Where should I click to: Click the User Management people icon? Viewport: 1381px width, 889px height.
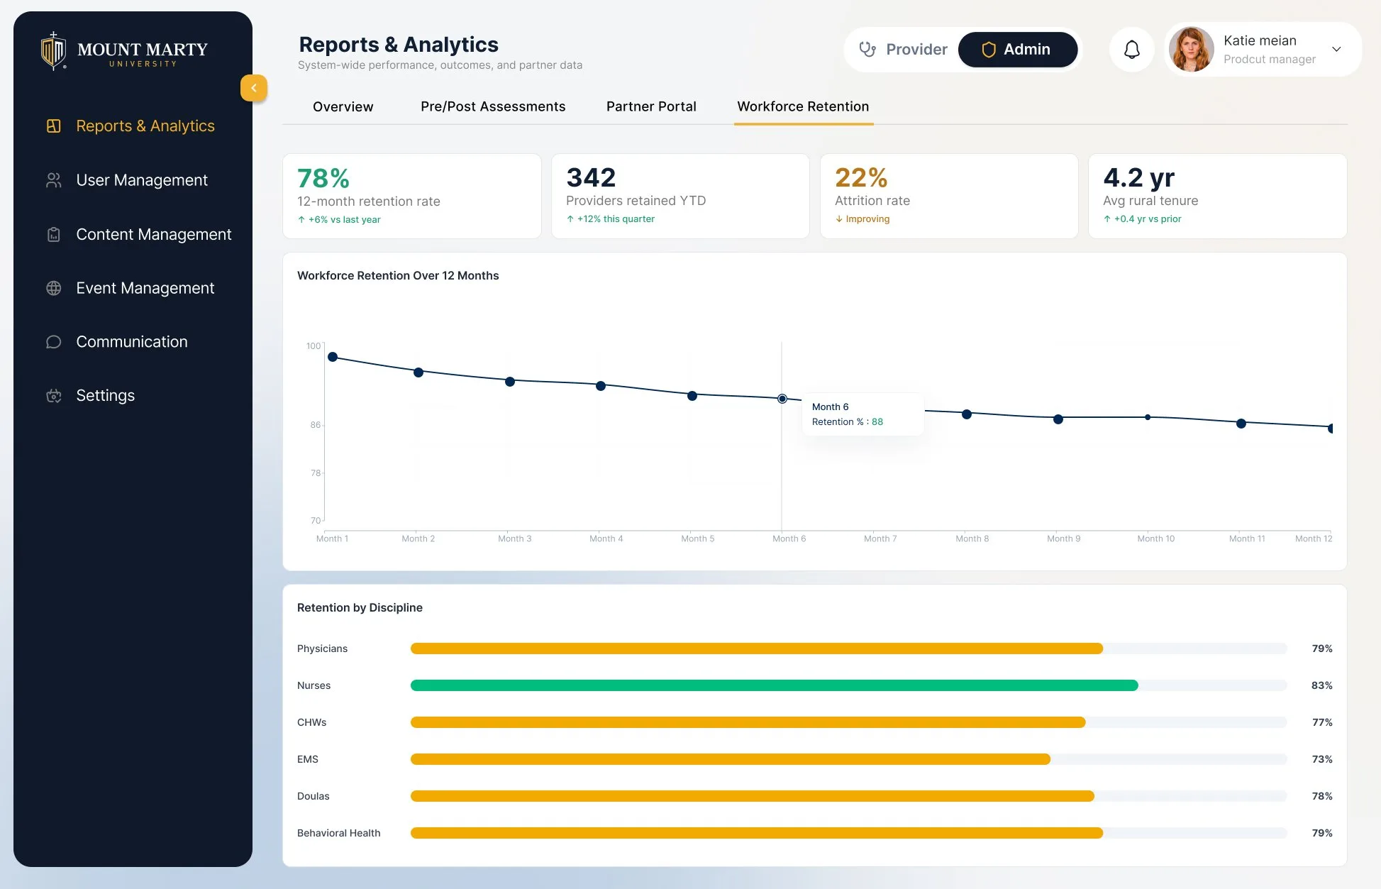54,180
